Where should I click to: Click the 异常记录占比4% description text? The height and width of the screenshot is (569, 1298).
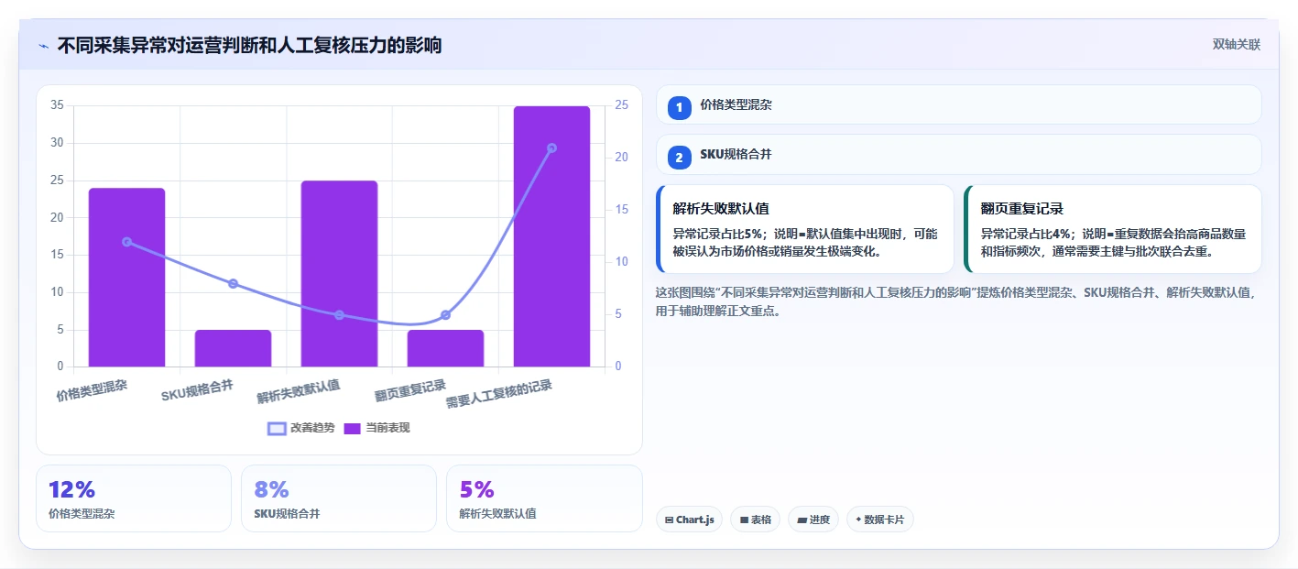(1113, 242)
